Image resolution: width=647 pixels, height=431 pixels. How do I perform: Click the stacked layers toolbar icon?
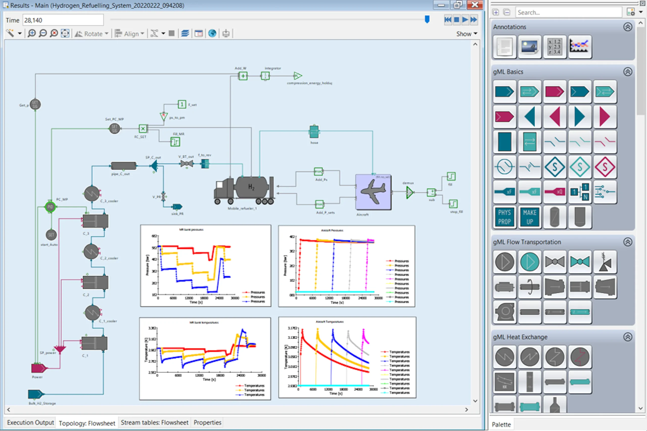click(x=185, y=34)
